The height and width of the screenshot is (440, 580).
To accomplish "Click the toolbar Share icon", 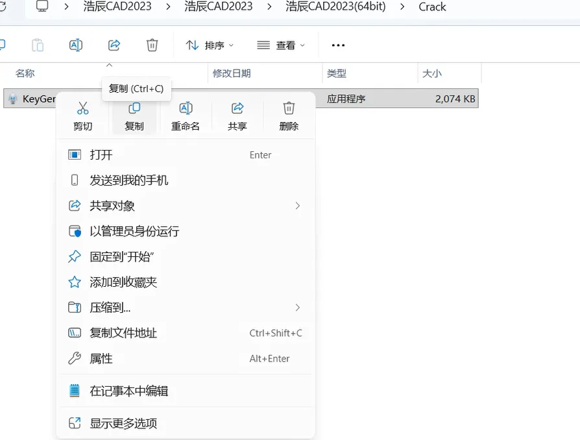I will point(114,45).
